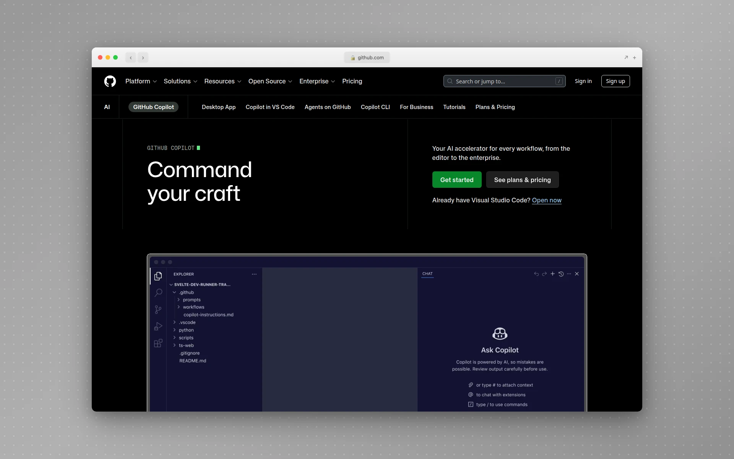Open the Extensions icon in the editor sidebar
The width and height of the screenshot is (734, 459).
(158, 343)
